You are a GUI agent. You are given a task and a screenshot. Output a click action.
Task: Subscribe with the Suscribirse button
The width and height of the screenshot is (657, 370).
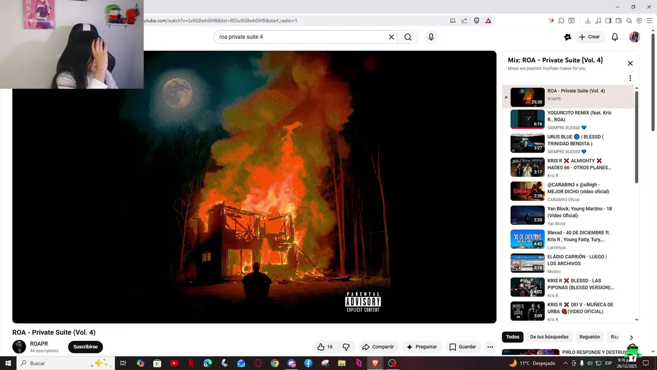(x=85, y=347)
